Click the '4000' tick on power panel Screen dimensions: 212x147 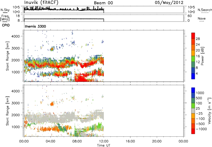tap(16, 36)
